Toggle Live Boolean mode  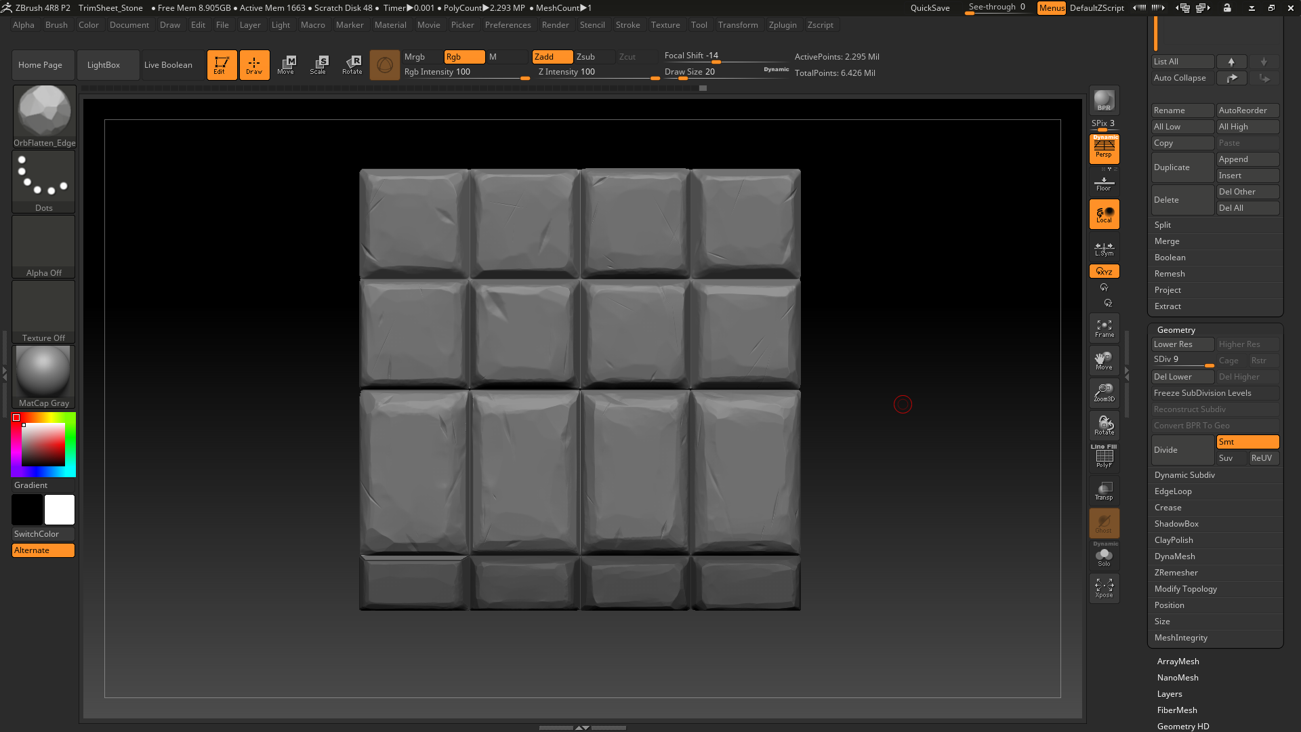[x=173, y=65]
